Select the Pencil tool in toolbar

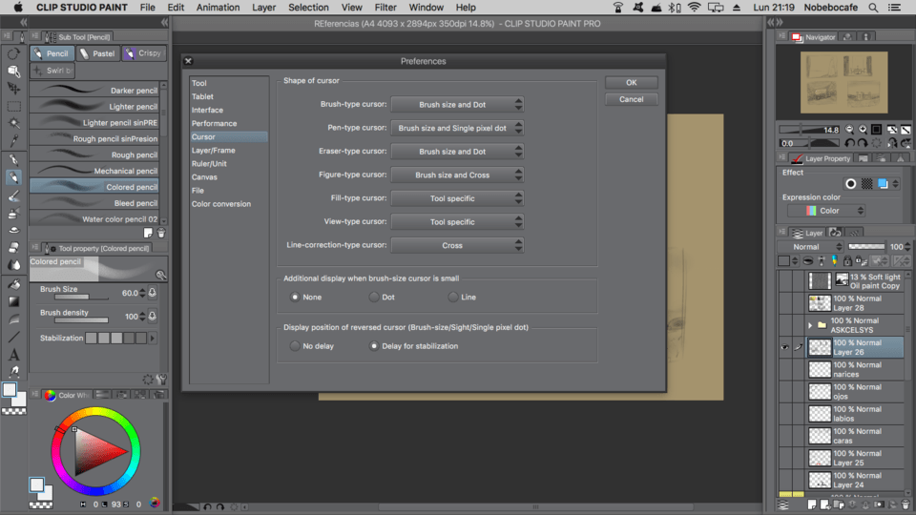(x=13, y=177)
